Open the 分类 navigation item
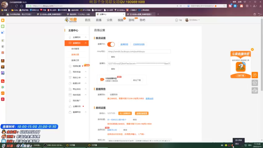The height and width of the screenshot is (148, 263). [109, 20]
